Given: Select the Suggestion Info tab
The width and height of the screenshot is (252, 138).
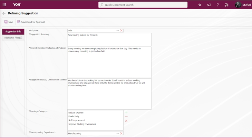Looking at the screenshot, I should click(13, 32).
